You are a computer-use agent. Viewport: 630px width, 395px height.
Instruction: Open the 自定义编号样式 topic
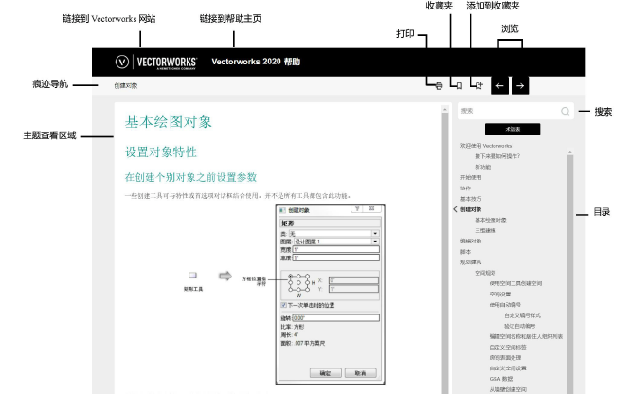pyautogui.click(x=522, y=315)
